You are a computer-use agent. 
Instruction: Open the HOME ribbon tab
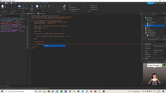20,3
